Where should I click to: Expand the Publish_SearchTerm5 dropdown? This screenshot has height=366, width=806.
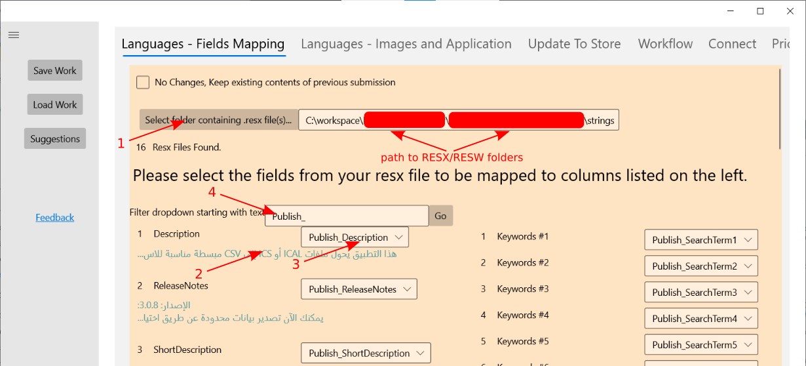pos(701,345)
